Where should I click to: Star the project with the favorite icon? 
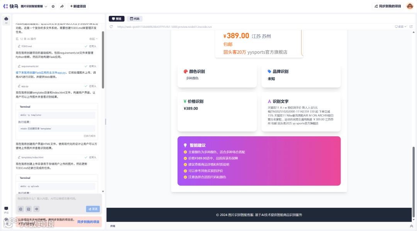point(53,7)
